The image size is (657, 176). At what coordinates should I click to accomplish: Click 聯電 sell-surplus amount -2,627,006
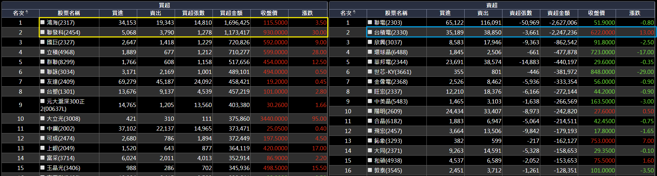pos(563,23)
